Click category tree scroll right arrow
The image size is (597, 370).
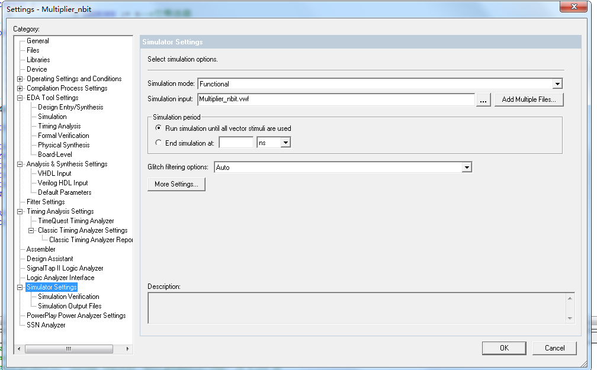(127, 349)
